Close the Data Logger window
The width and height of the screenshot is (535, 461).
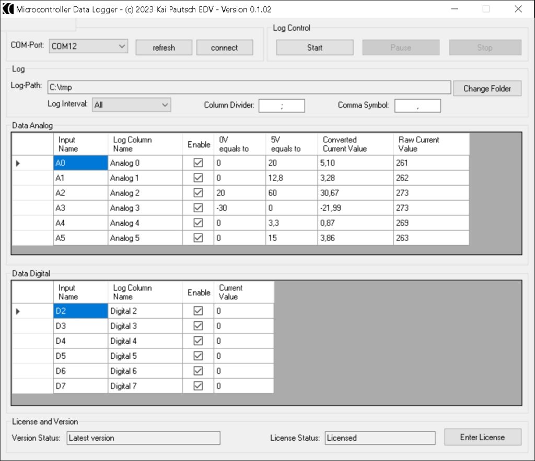pos(518,9)
